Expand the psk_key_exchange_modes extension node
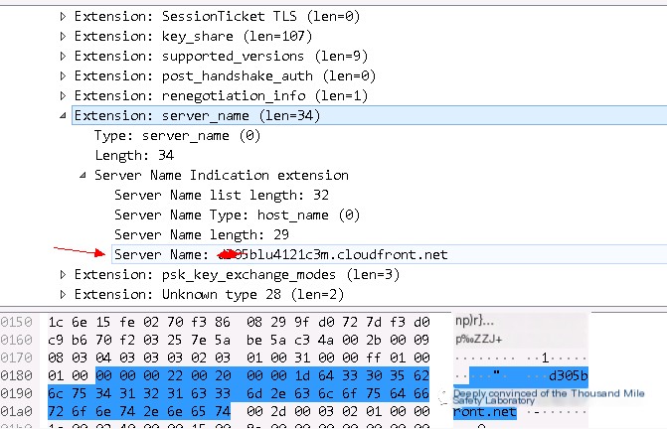Image resolution: width=667 pixels, height=429 pixels. click(x=63, y=275)
